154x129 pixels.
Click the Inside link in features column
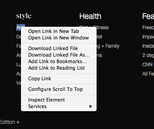(148, 46)
